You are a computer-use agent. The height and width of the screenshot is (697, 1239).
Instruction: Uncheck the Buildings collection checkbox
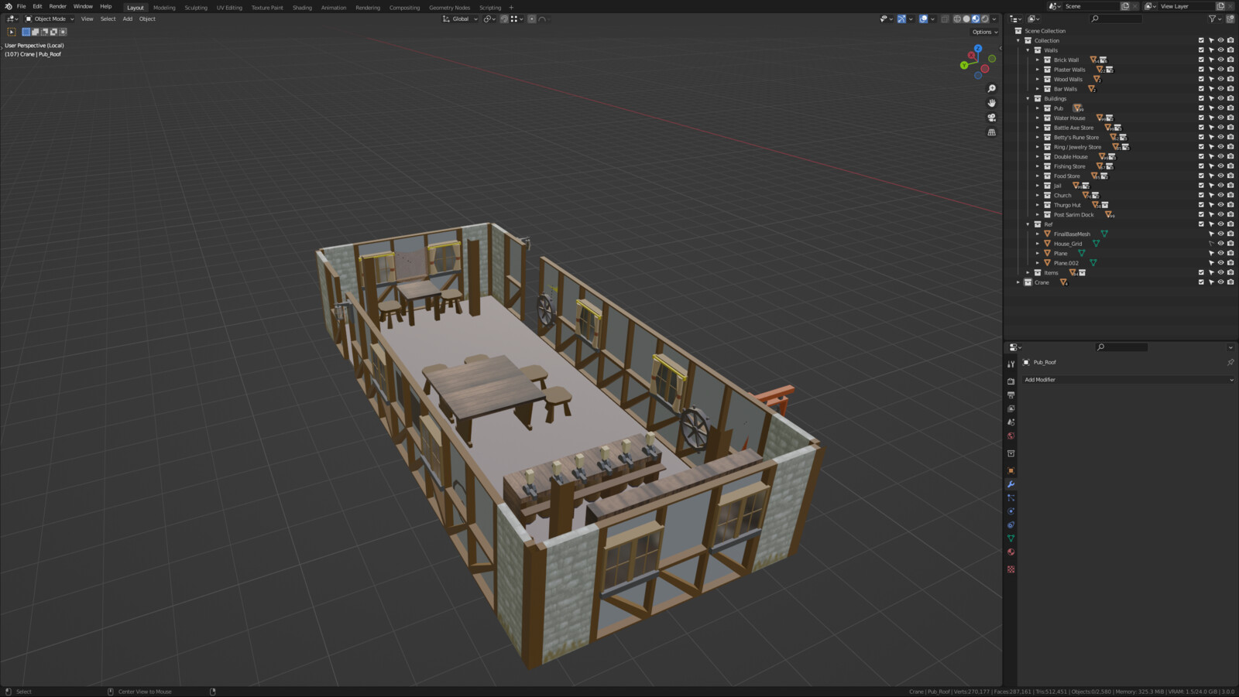1201,98
